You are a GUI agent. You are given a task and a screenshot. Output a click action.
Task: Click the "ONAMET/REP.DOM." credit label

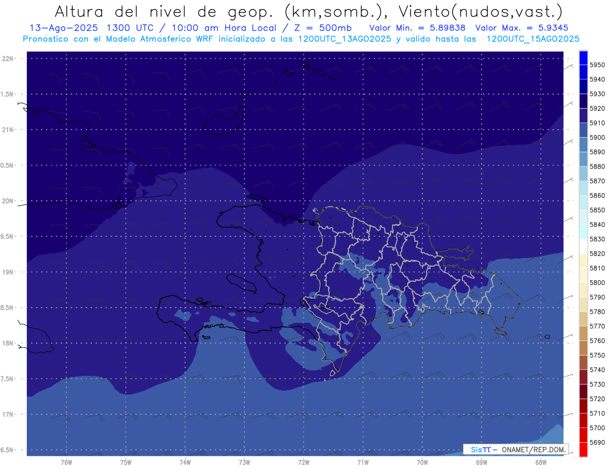[533, 449]
